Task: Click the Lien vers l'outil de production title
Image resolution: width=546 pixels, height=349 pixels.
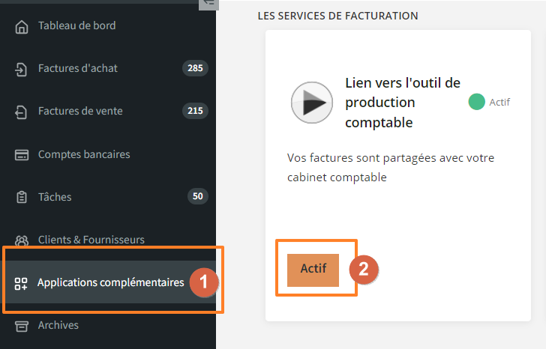Action: (x=403, y=103)
